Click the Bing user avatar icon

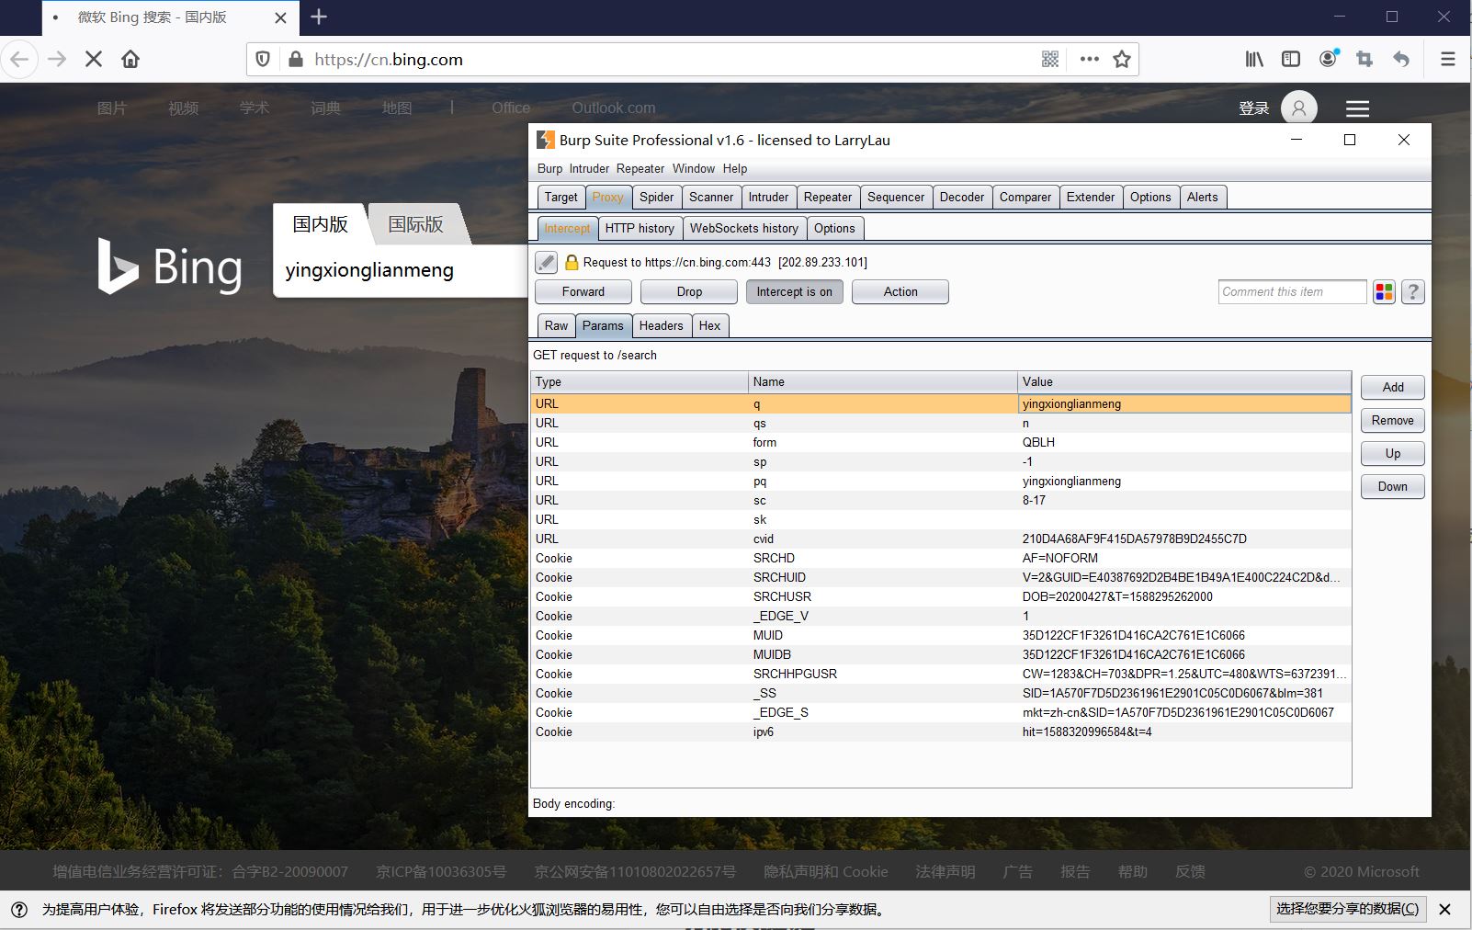1299,108
